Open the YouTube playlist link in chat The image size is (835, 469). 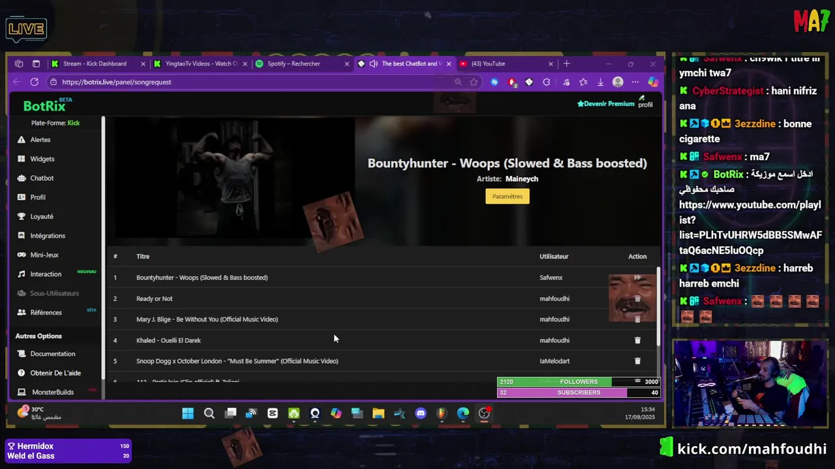tap(750, 227)
